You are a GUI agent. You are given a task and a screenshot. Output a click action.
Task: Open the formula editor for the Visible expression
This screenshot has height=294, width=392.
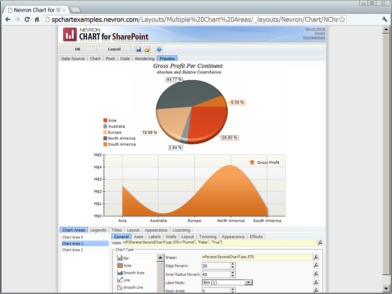click(320, 243)
